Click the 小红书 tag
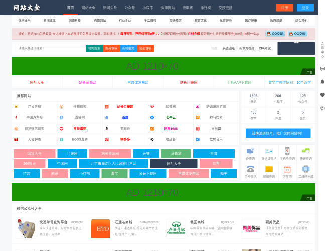 coord(85,174)
